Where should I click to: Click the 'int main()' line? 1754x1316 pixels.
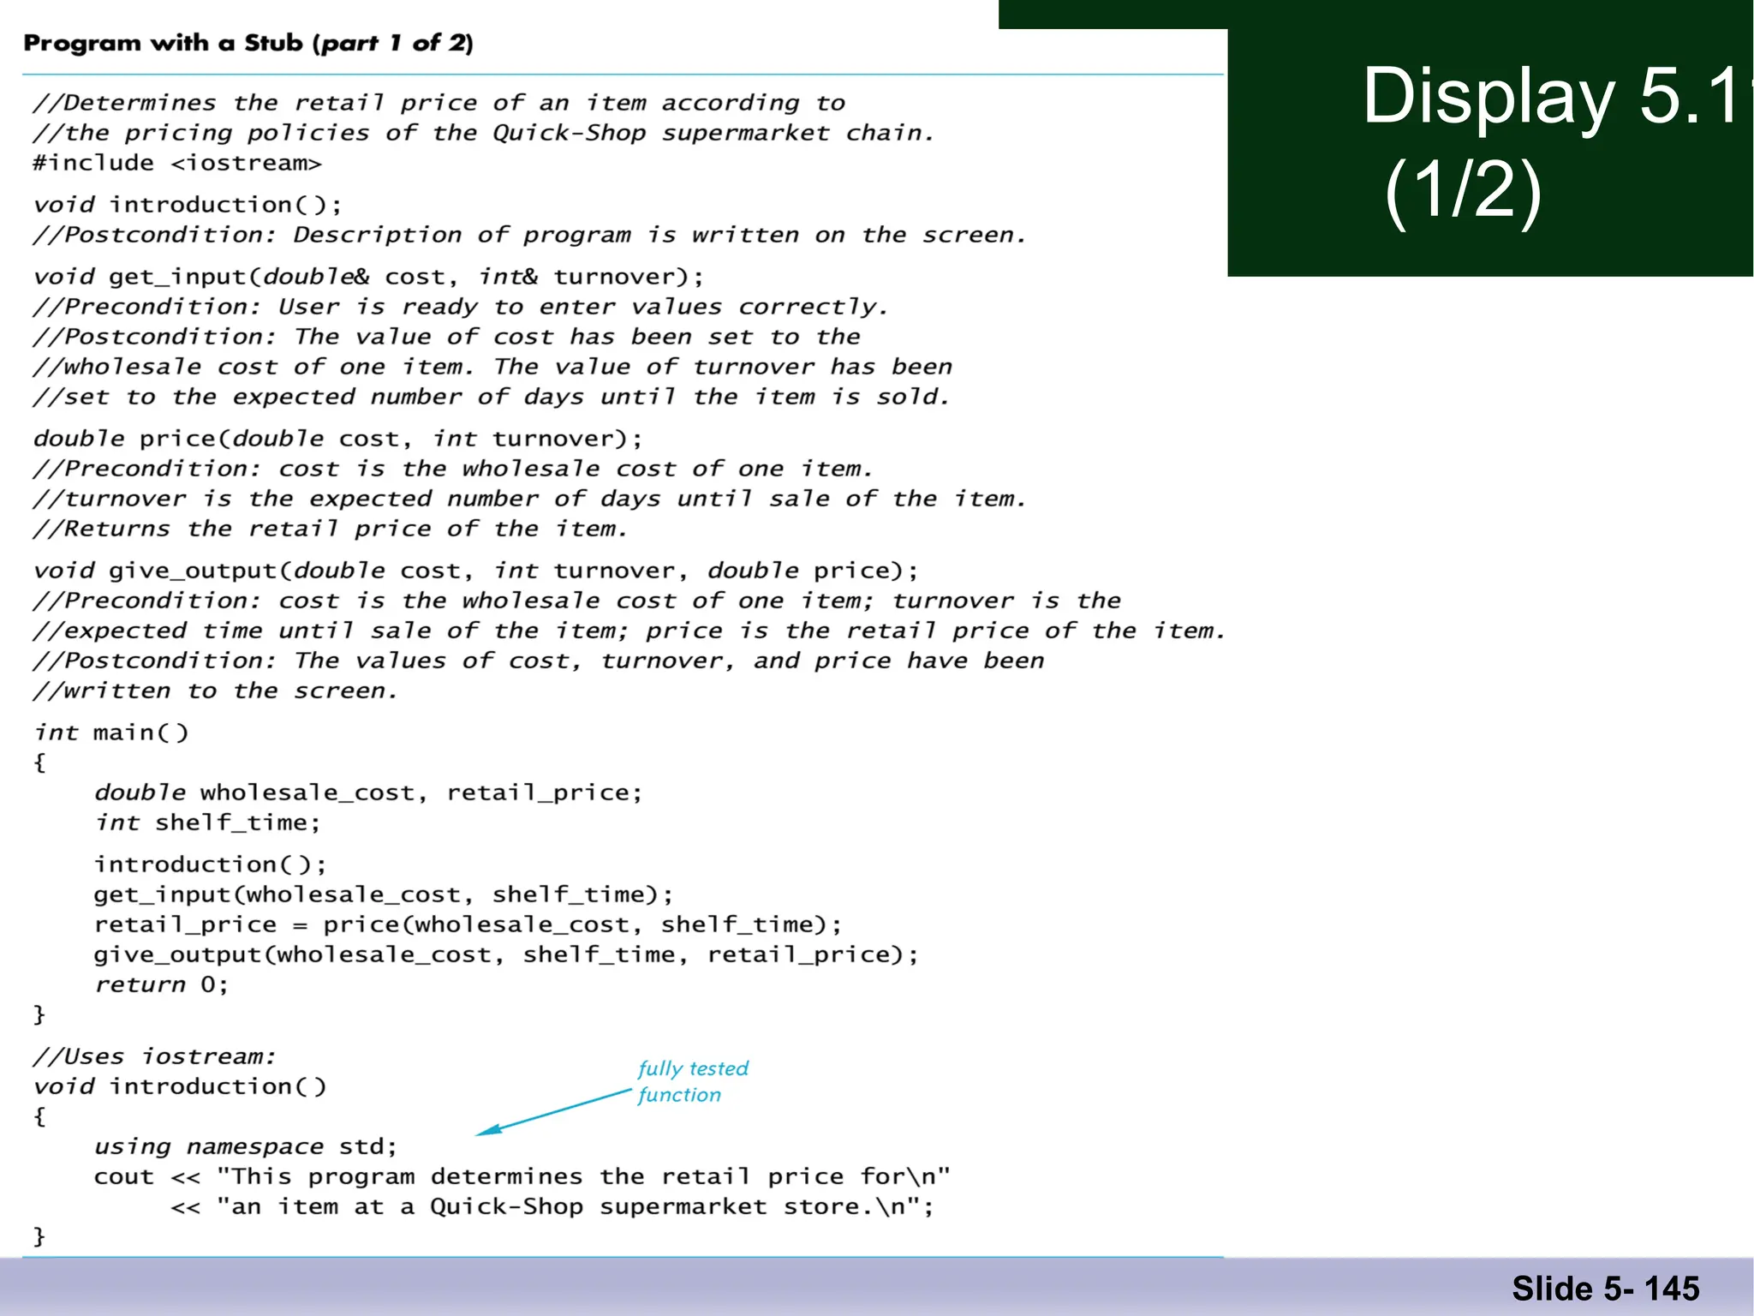tap(111, 733)
